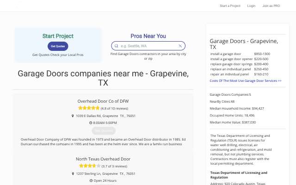Click Median Home Value: $387,030
The width and height of the screenshot is (296, 185).
(x=233, y=122)
